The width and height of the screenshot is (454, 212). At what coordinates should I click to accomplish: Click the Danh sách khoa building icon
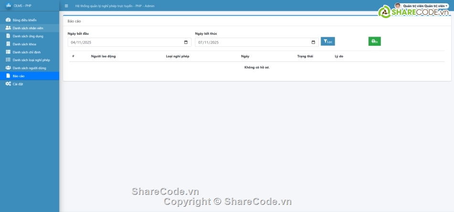8,44
